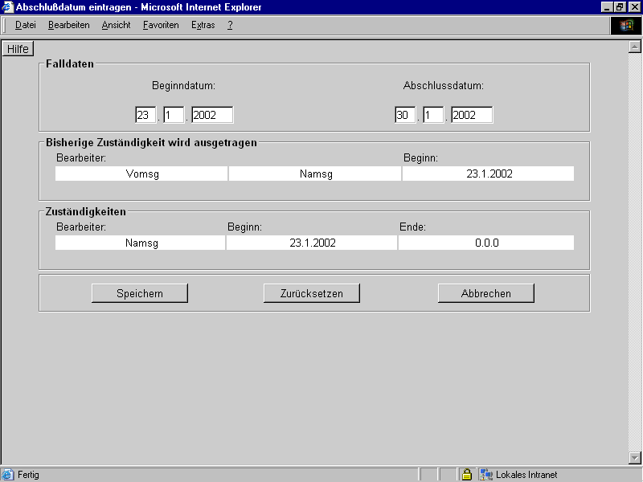Open the Extras menu
The width and height of the screenshot is (643, 482).
pyautogui.click(x=203, y=25)
